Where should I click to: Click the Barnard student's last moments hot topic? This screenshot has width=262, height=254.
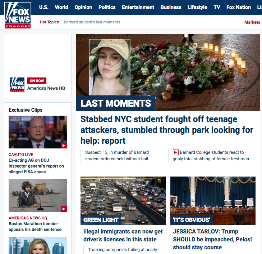coord(92,22)
